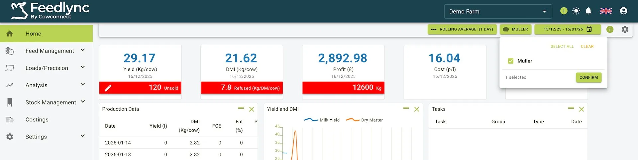Click the Loads/Precision wagon icon
Viewport: 638px width, 160px height.
(x=10, y=68)
